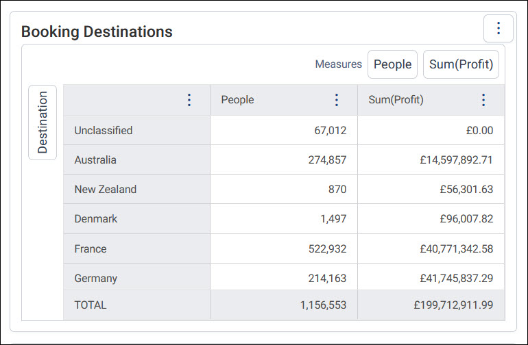Screen dimensions: 528x345
Task: Click the vertical Destination dimension chip
Action: tap(43, 123)
